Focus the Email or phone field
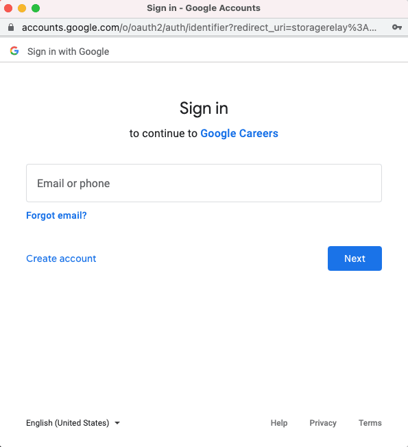 204,183
